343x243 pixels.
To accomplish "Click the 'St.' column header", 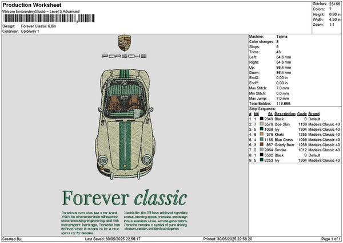I will click(x=270, y=114).
